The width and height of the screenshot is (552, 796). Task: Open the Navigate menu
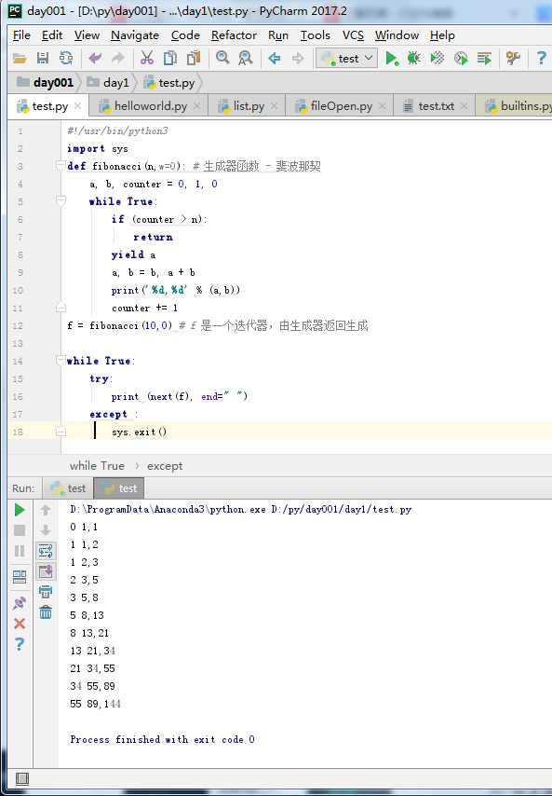coord(135,35)
